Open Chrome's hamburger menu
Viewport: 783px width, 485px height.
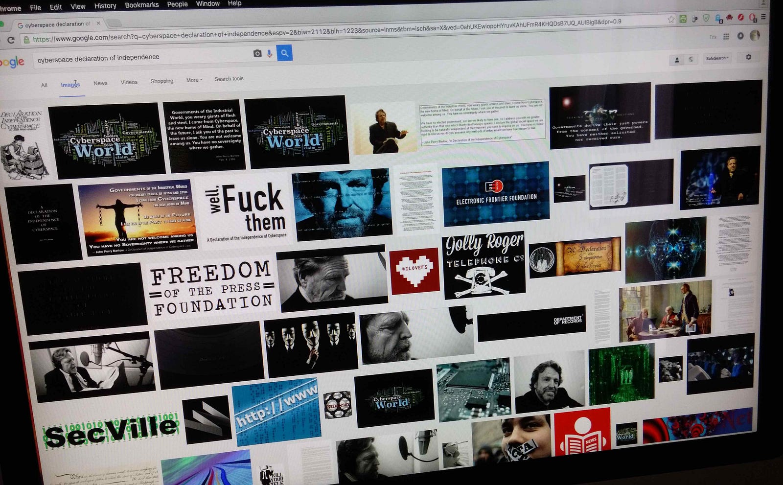[763, 17]
